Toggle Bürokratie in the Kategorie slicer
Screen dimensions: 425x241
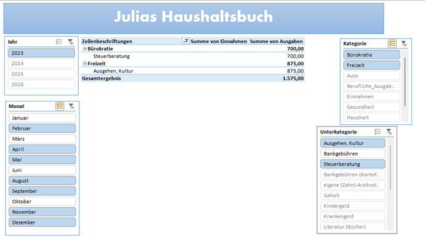coord(371,55)
